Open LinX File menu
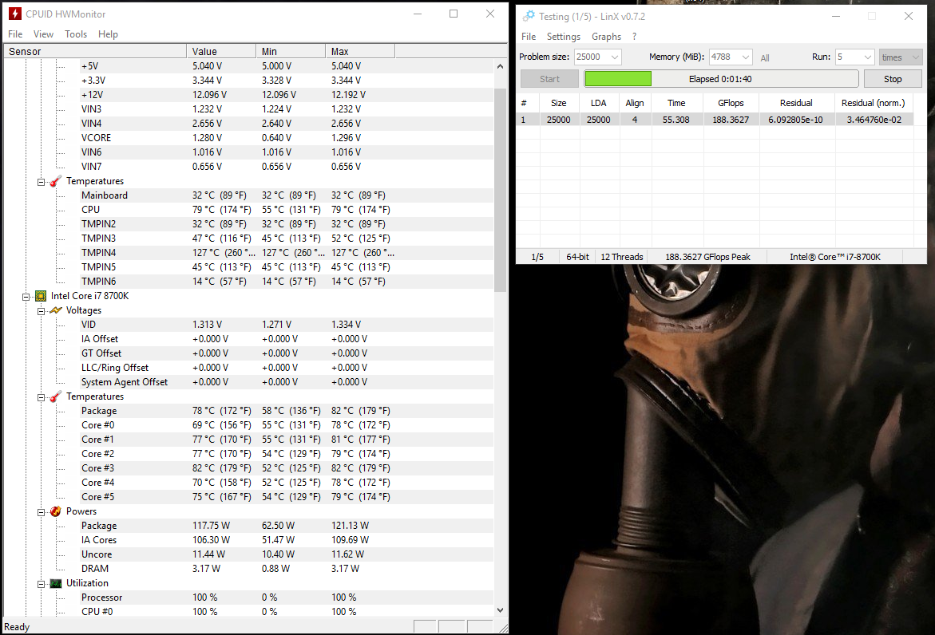 (529, 37)
